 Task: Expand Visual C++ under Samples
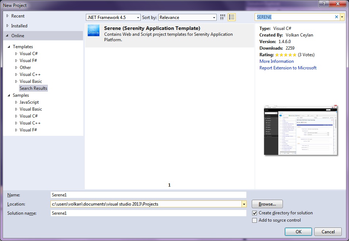click(x=16, y=123)
